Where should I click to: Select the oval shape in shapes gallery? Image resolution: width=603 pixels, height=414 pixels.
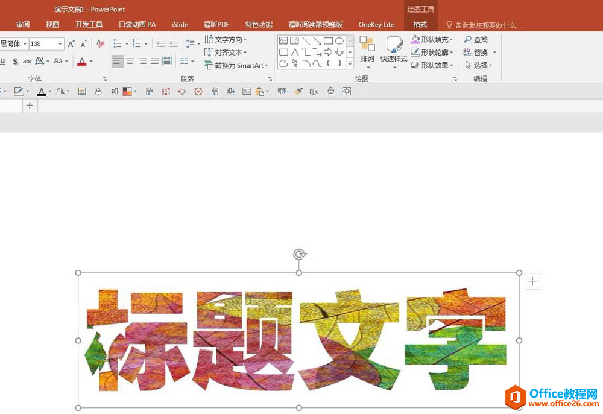[x=339, y=41]
